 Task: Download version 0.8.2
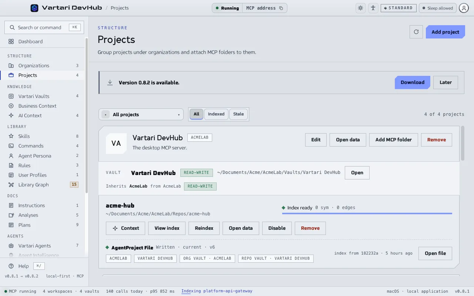(x=412, y=83)
